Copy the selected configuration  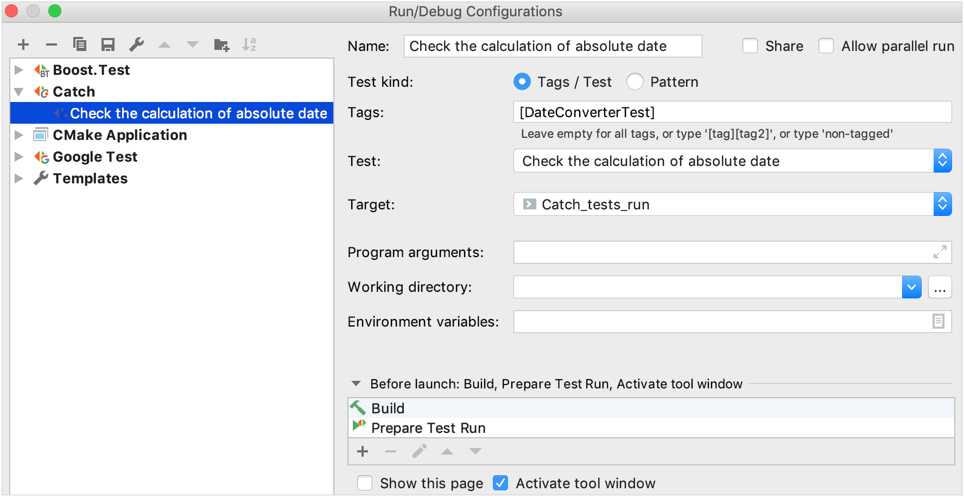80,44
